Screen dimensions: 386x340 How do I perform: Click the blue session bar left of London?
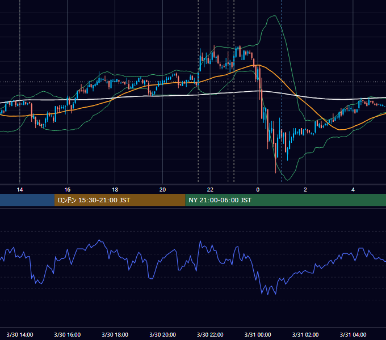27,200
